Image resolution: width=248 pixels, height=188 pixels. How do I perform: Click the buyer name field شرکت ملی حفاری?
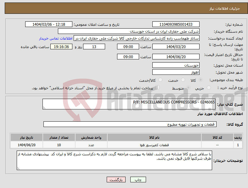(x=129, y=31)
